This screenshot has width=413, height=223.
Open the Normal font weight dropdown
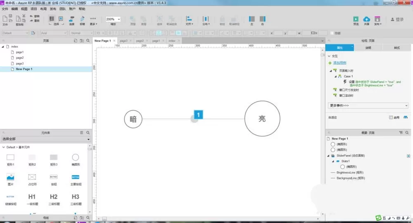click(81, 33)
